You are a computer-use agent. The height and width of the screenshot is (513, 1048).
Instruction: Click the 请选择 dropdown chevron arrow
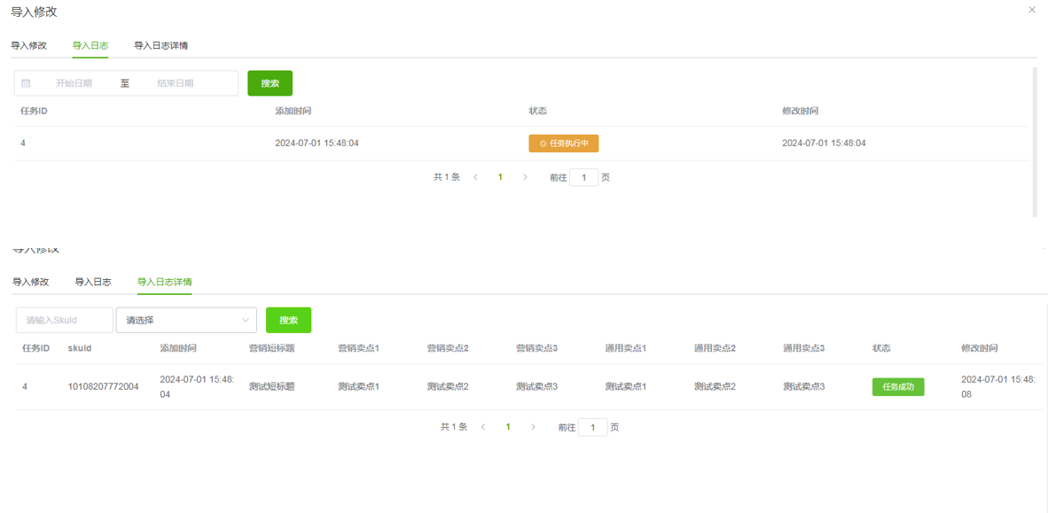coord(246,320)
